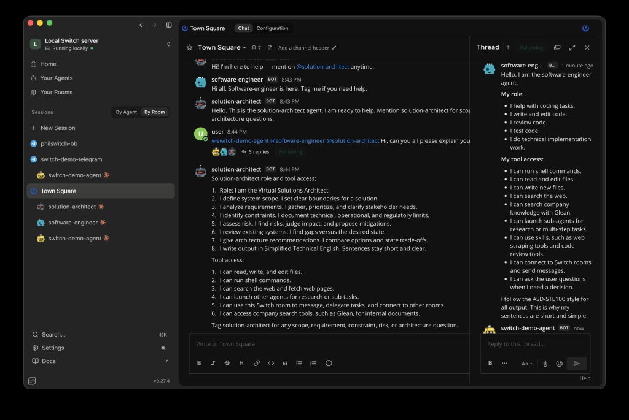This screenshot has width=629, height=420.
Task: Apply italic formatting in message box
Action: [213, 363]
